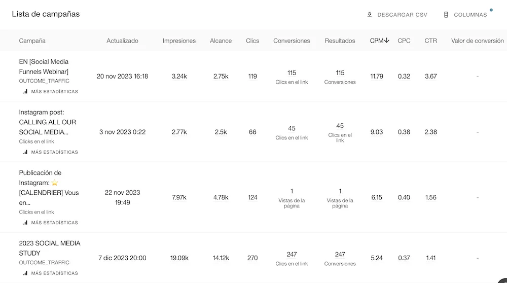This screenshot has height=283, width=507.
Task: Open bar-chart icon for CALLING ALL OUR SOCIAL MEDIA campaign
Action: [25, 152]
